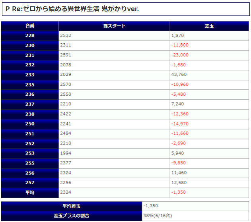Click start count 2311
This screenshot has width=251, height=222.
[x=66, y=45]
